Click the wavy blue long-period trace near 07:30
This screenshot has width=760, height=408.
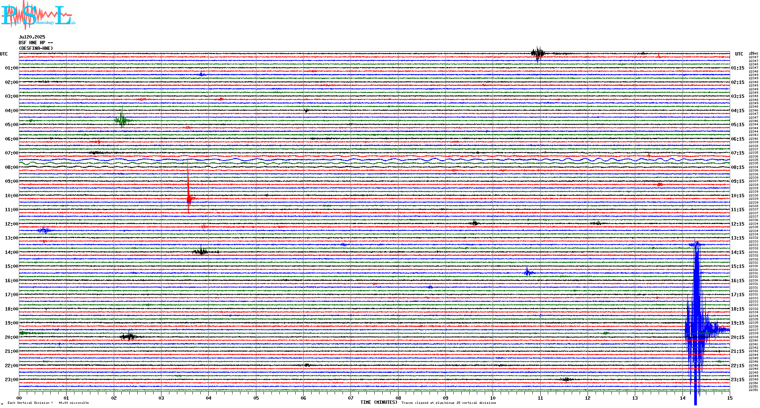coord(374,160)
